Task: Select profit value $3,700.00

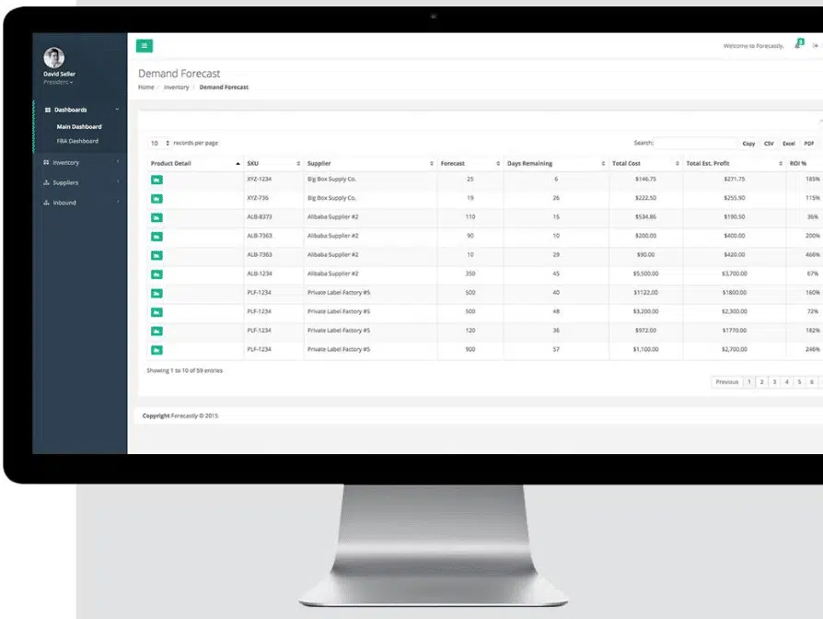Action: click(x=735, y=274)
